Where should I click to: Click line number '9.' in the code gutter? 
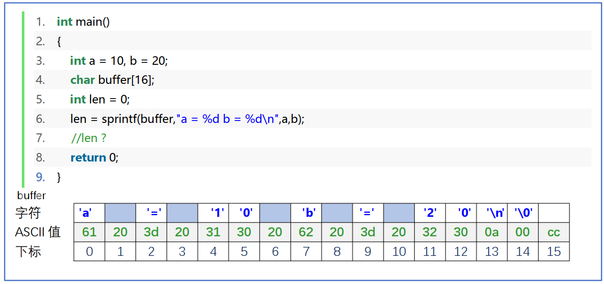coord(41,177)
